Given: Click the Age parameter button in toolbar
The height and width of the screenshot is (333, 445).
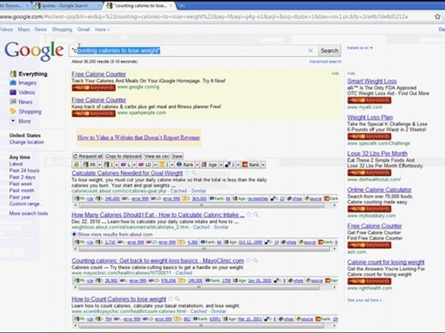Looking at the screenshot, I should 210,165.
